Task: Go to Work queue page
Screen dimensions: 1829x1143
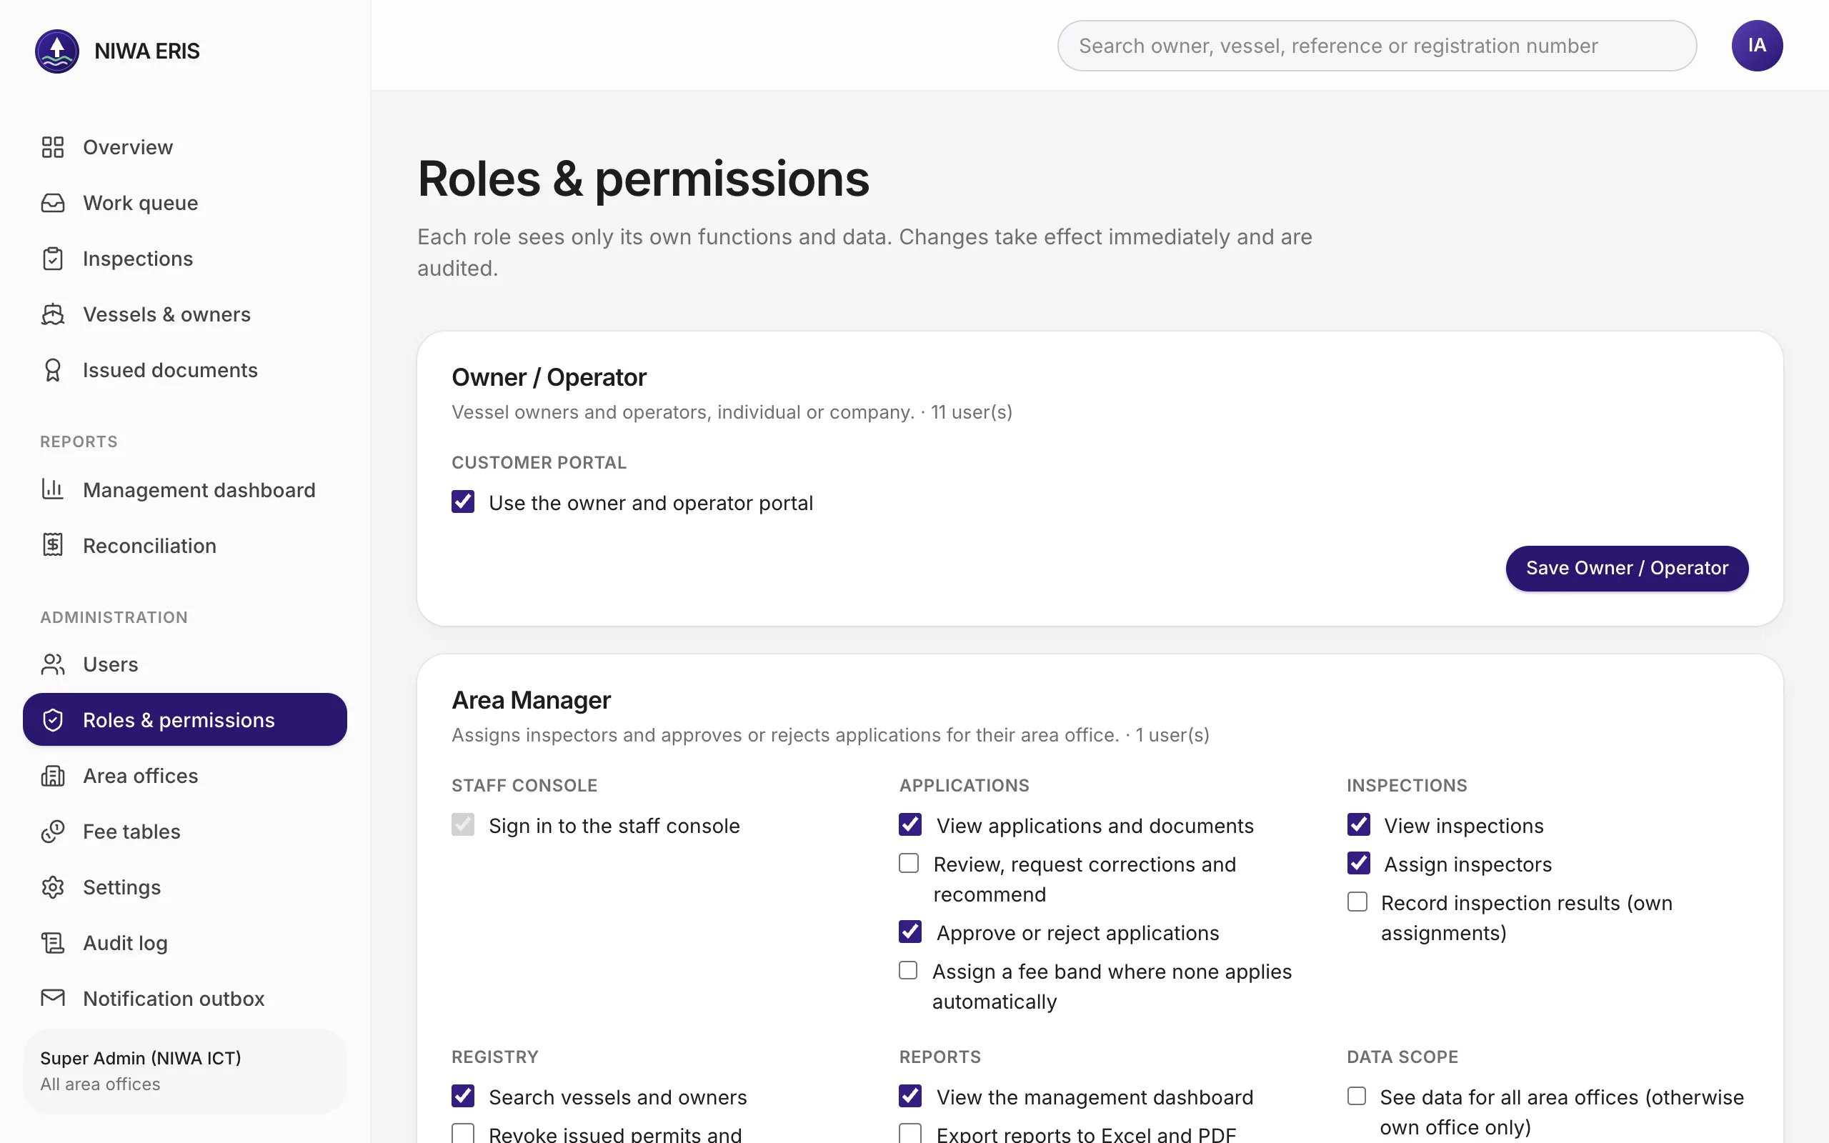Action: [185, 203]
